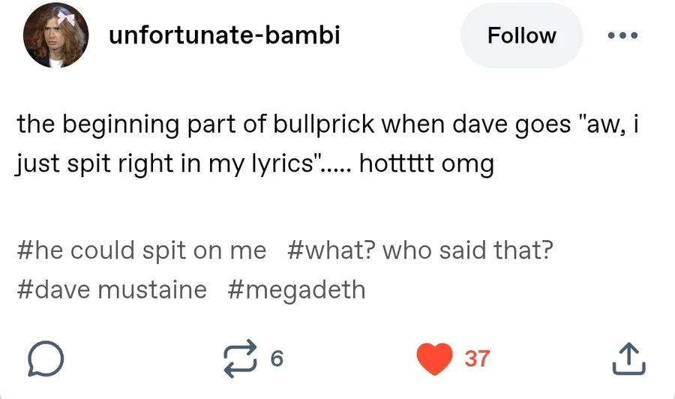Click the unfortunate-bambi avatar picture
The width and height of the screenshot is (675, 399).
pos(55,36)
